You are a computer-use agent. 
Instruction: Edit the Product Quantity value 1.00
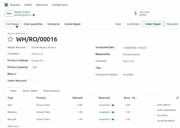click(34, 67)
